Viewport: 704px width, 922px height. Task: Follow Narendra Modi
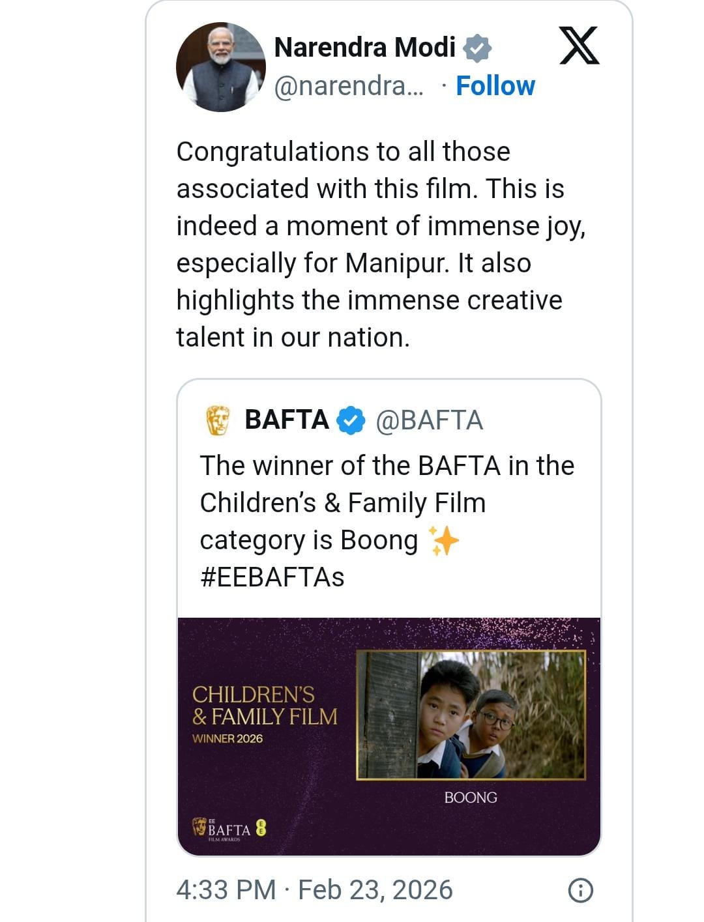[495, 86]
